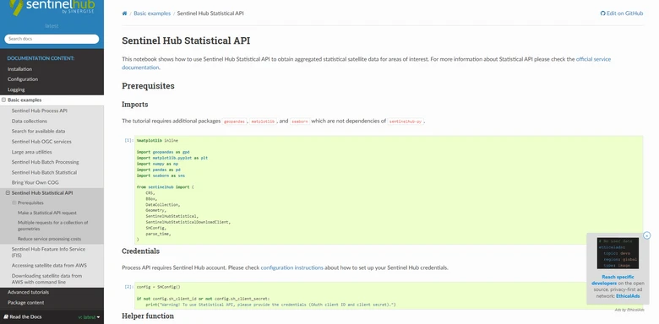Click the home breadcrumb icon
Viewport: 659px width, 324px height.
(124, 13)
